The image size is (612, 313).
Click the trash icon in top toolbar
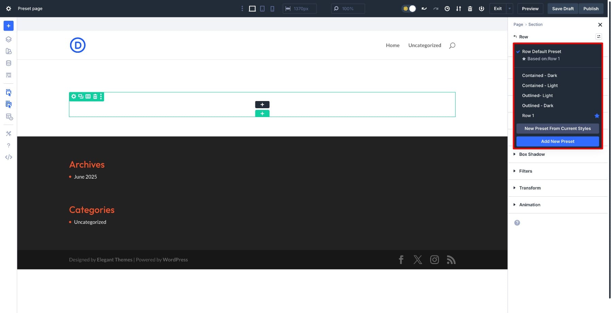pyautogui.click(x=470, y=9)
